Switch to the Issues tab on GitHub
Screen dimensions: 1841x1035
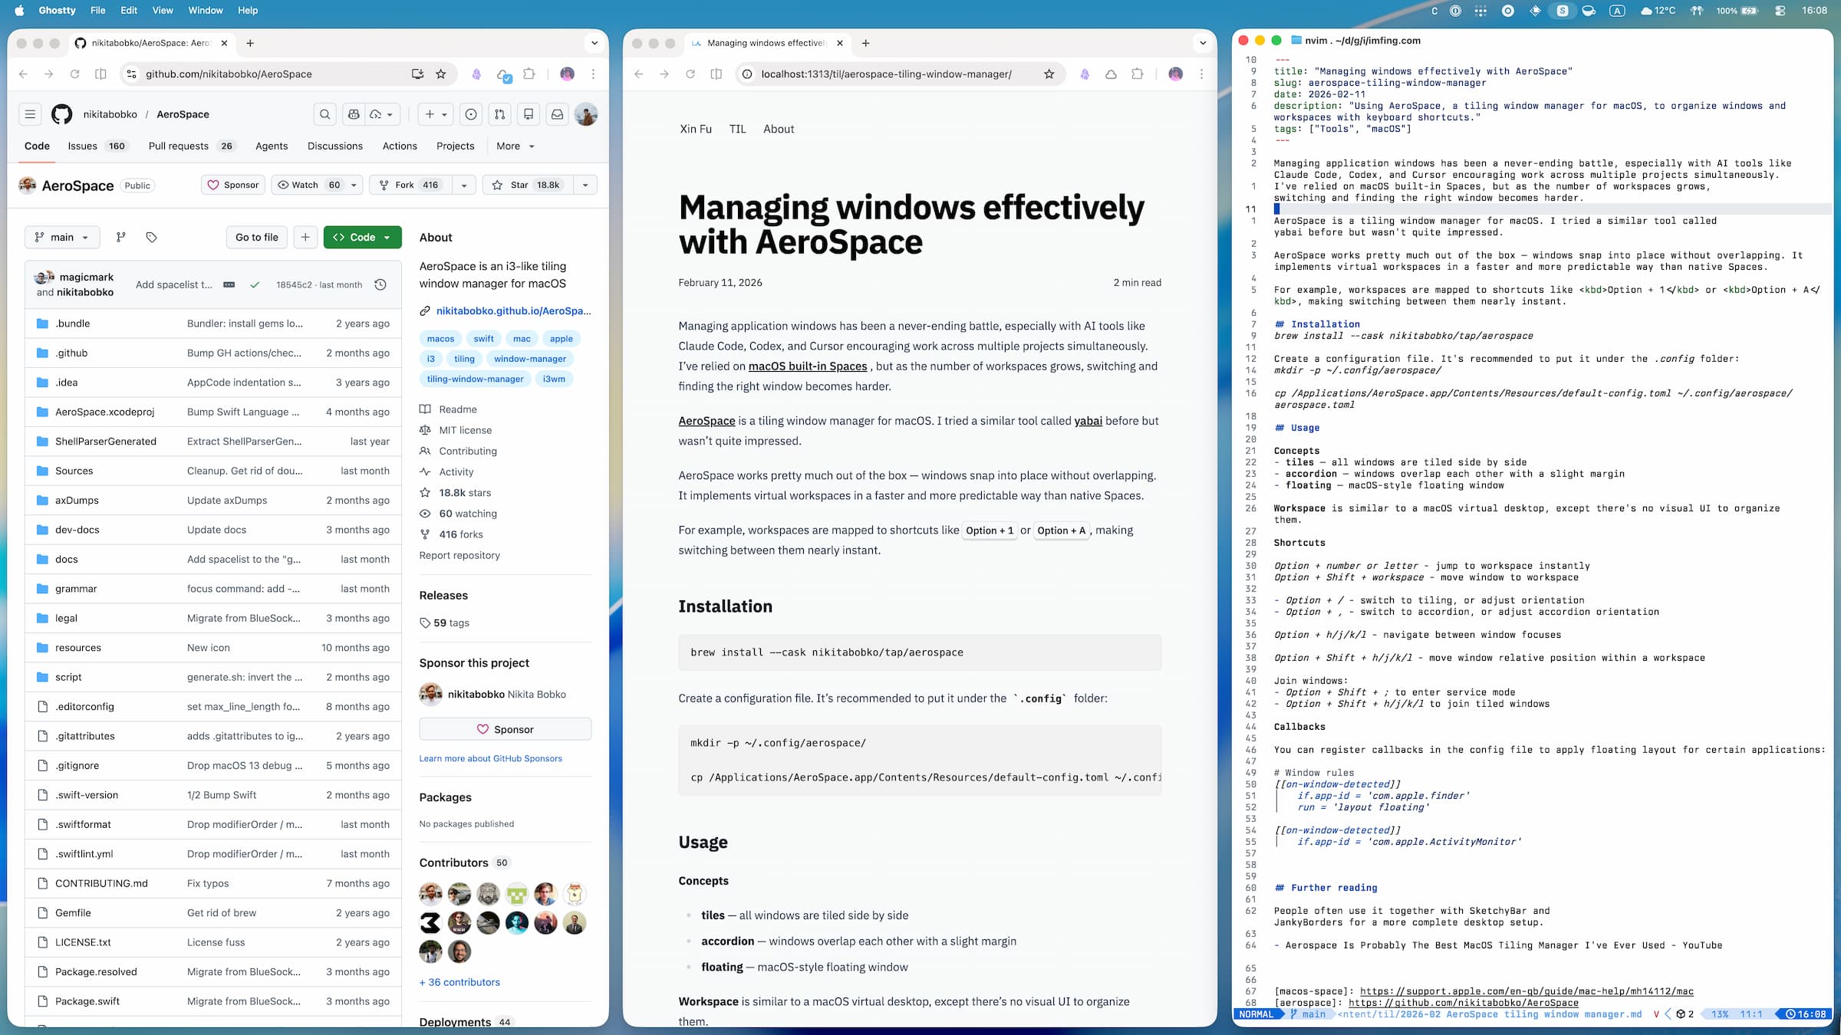pyautogui.click(x=82, y=146)
